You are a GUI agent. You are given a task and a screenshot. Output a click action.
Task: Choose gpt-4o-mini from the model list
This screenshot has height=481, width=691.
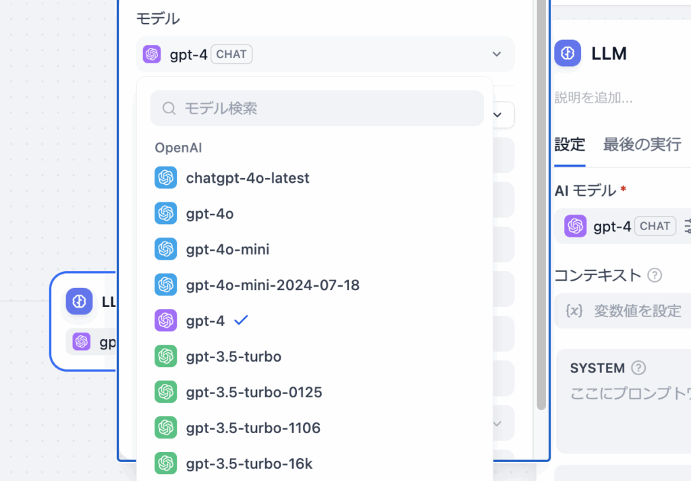point(227,250)
